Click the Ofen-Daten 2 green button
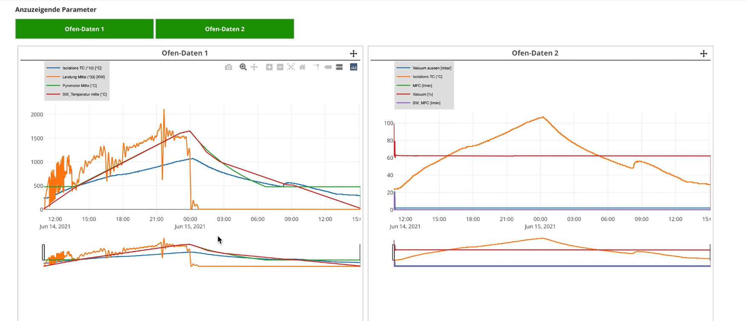 [x=225, y=29]
